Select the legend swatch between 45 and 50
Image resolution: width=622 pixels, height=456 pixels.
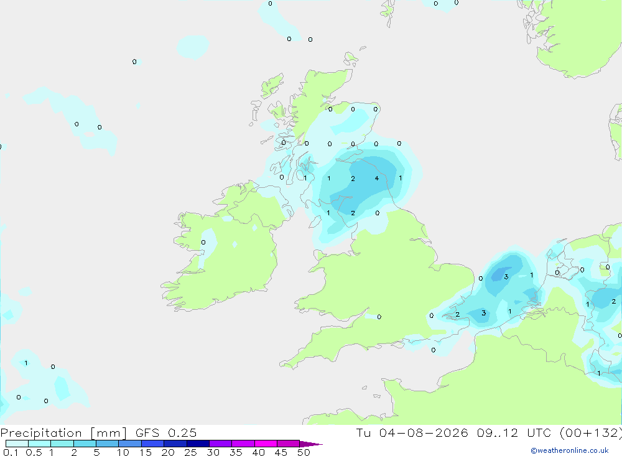[288, 444]
